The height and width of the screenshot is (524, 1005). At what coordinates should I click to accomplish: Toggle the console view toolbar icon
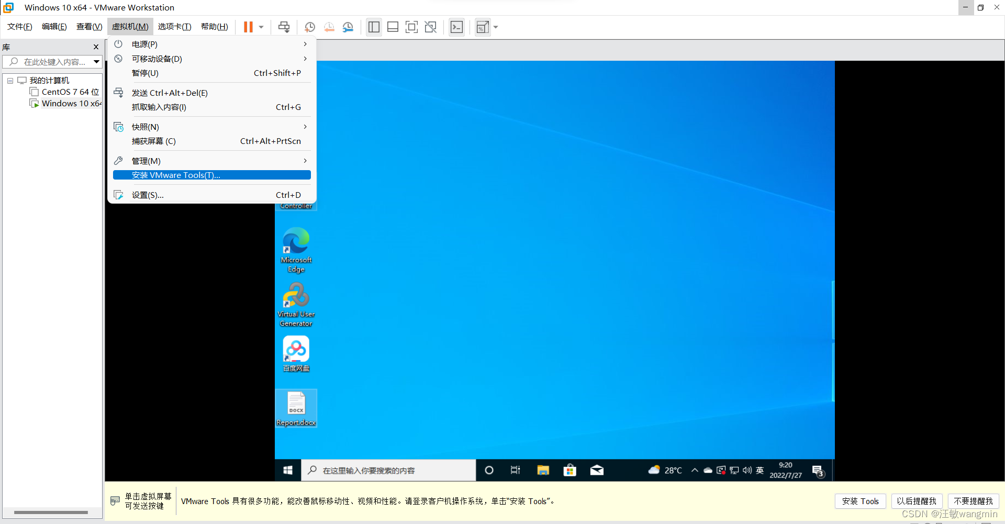point(457,27)
